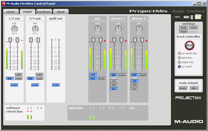Toggle link on phones 2 channel
The height and width of the screenshot is (131, 208).
click(x=135, y=75)
